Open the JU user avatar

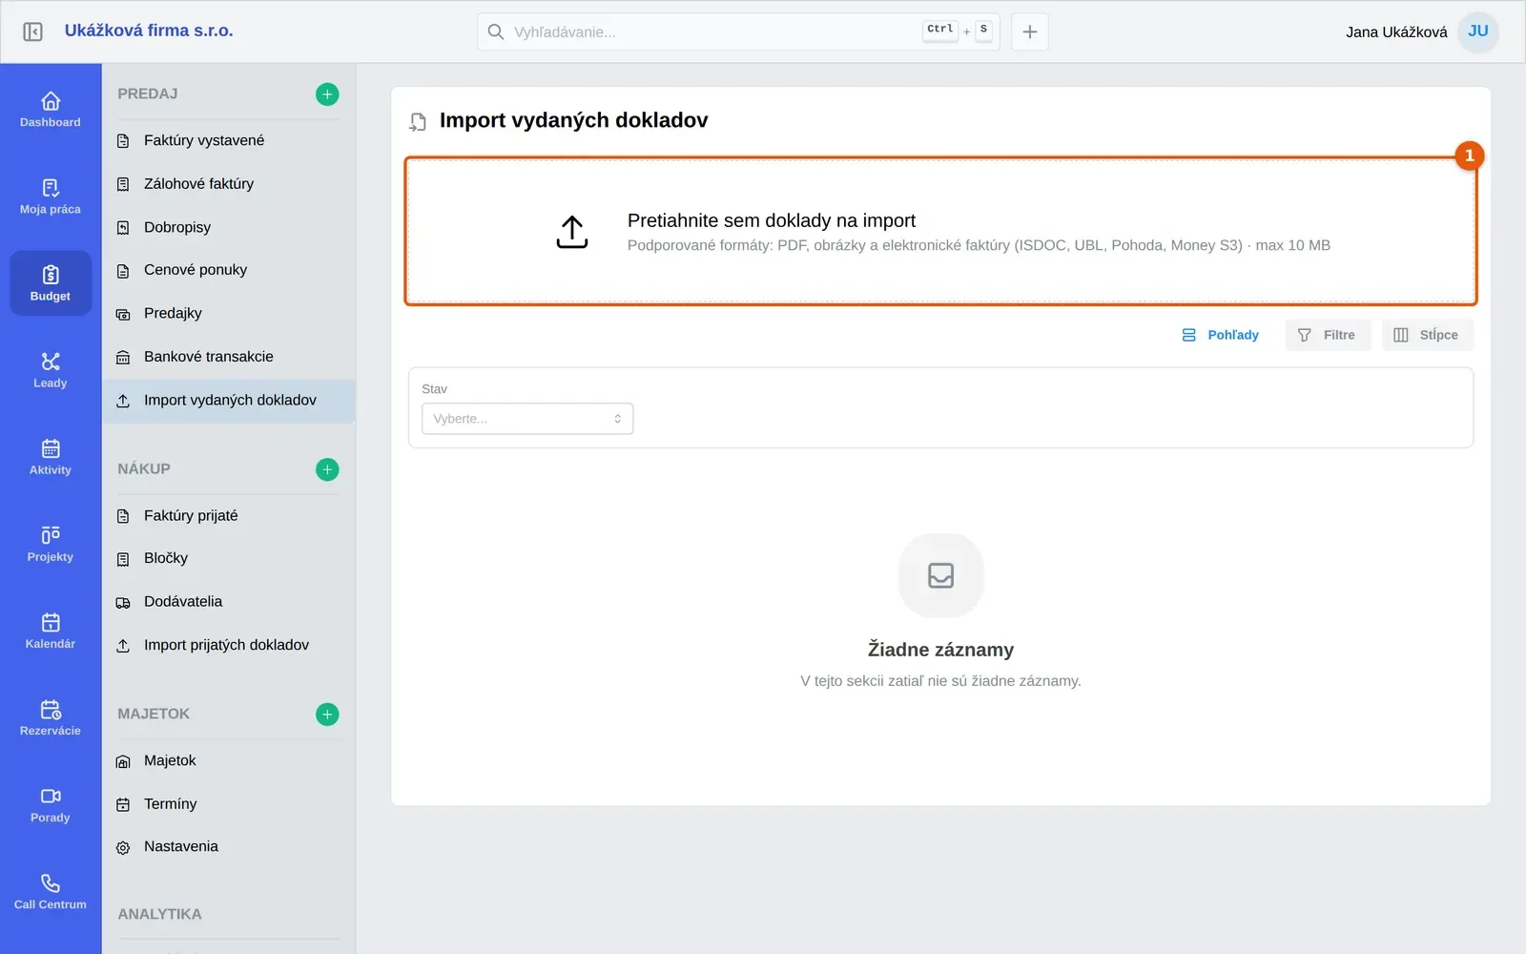pyautogui.click(x=1478, y=31)
